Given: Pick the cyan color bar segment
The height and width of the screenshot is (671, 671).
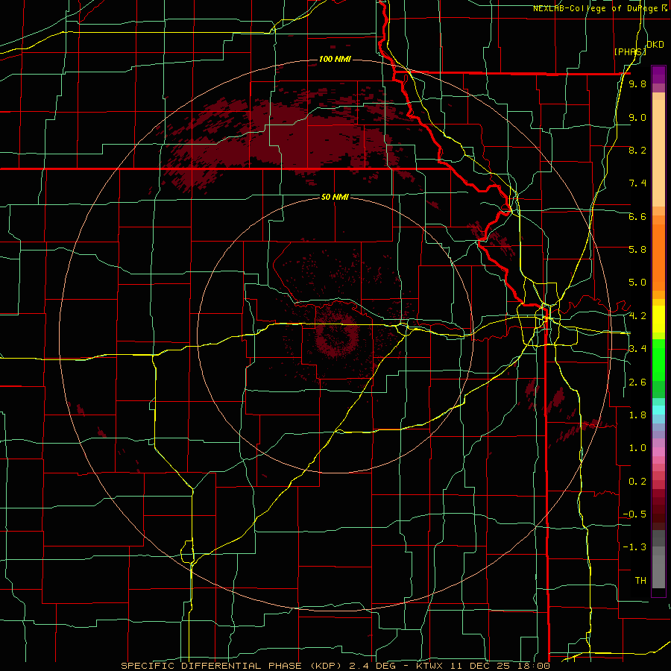Looking at the screenshot, I should 658,409.
